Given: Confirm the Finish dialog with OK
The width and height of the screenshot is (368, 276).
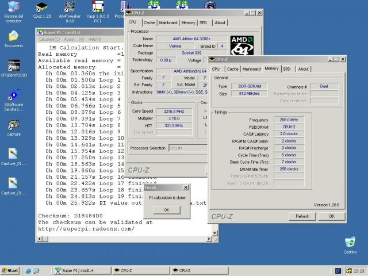Looking at the screenshot, I should pos(167,210).
